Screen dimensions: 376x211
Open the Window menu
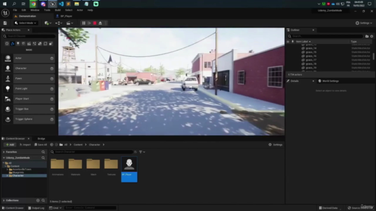pyautogui.click(x=35, y=10)
